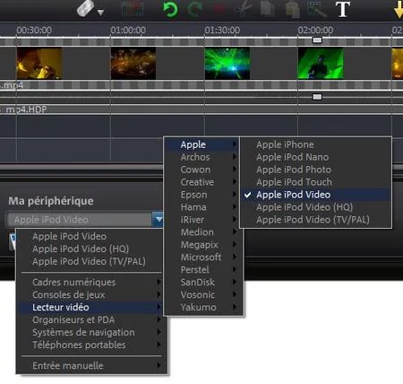Viewport: 403px width, 384px height.
Task: Select the .mp4 video track label
Action: pyautogui.click(x=12, y=85)
